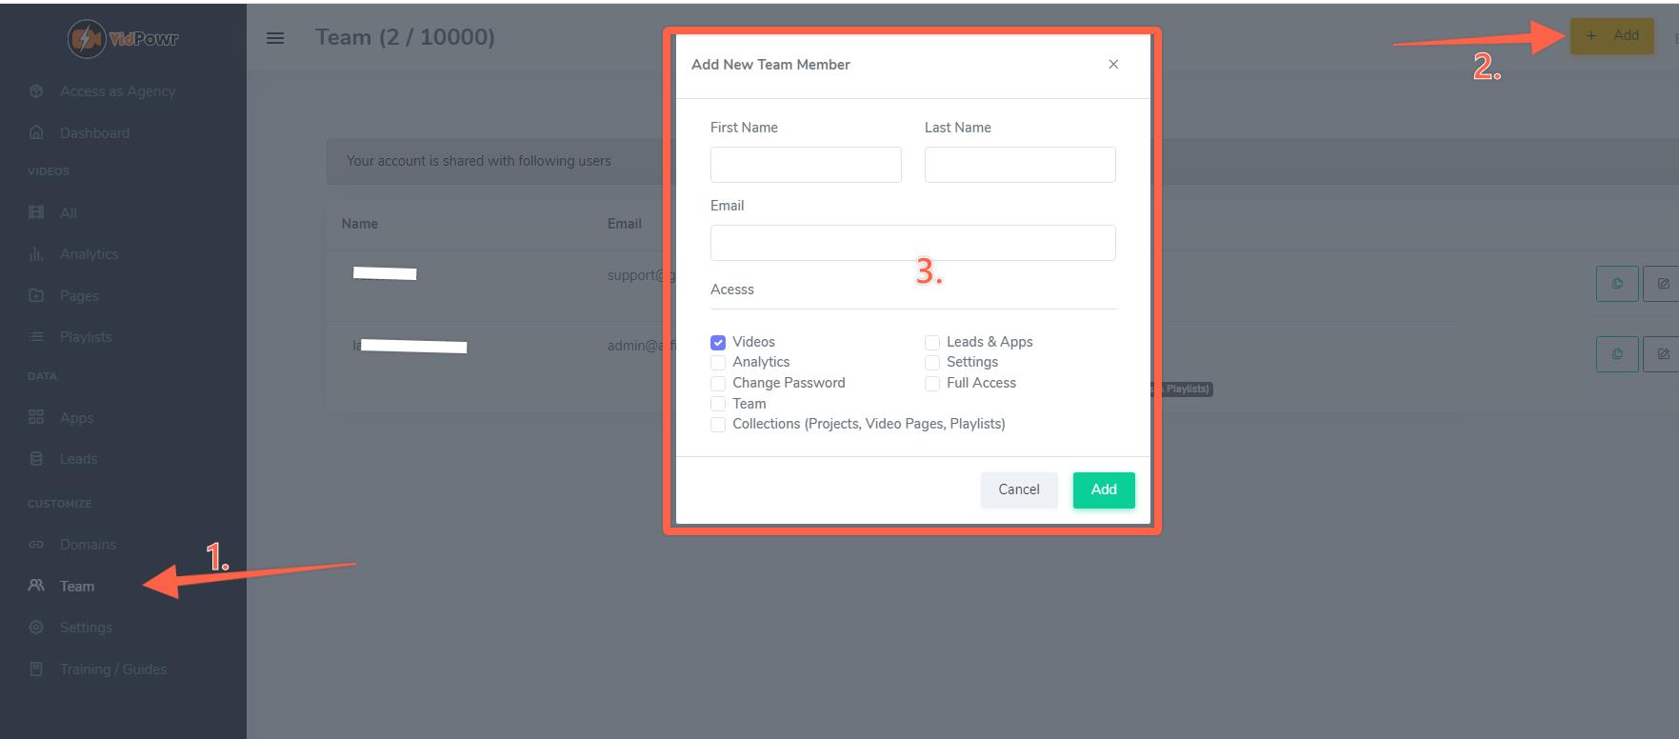Click the Apps grid icon

[x=36, y=417]
